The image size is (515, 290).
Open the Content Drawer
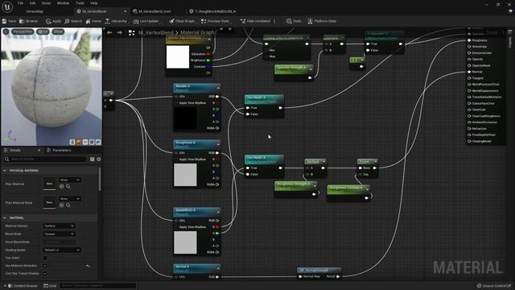tap(23, 286)
